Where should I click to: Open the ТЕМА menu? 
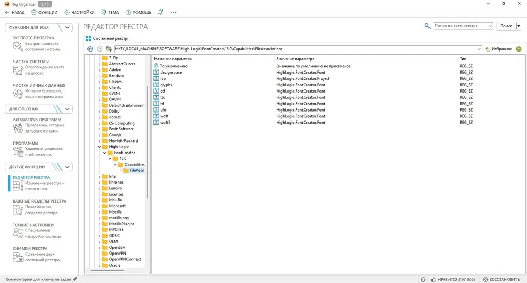110,13
